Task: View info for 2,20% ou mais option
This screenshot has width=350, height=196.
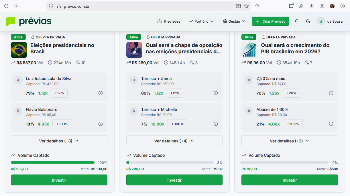Action: point(331,93)
